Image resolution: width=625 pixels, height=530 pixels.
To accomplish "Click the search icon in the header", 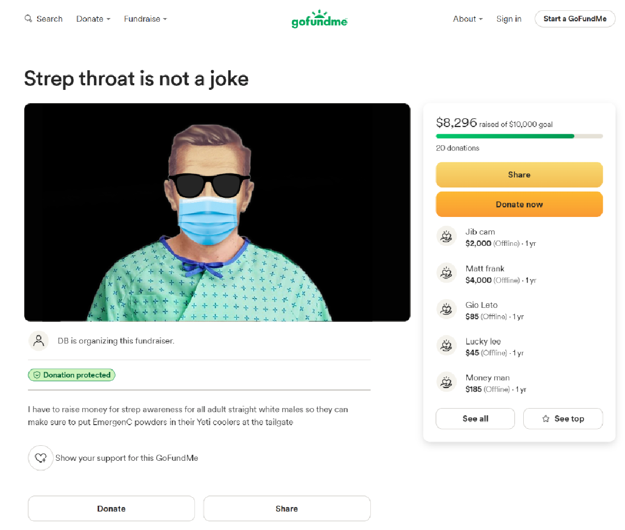I will tap(28, 19).
